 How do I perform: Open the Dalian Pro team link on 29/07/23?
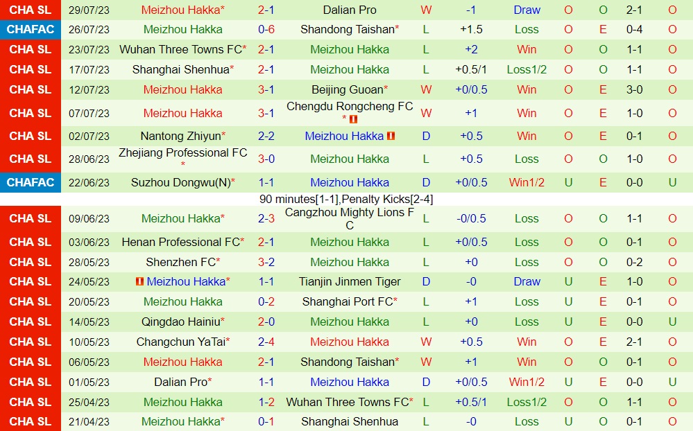point(350,10)
